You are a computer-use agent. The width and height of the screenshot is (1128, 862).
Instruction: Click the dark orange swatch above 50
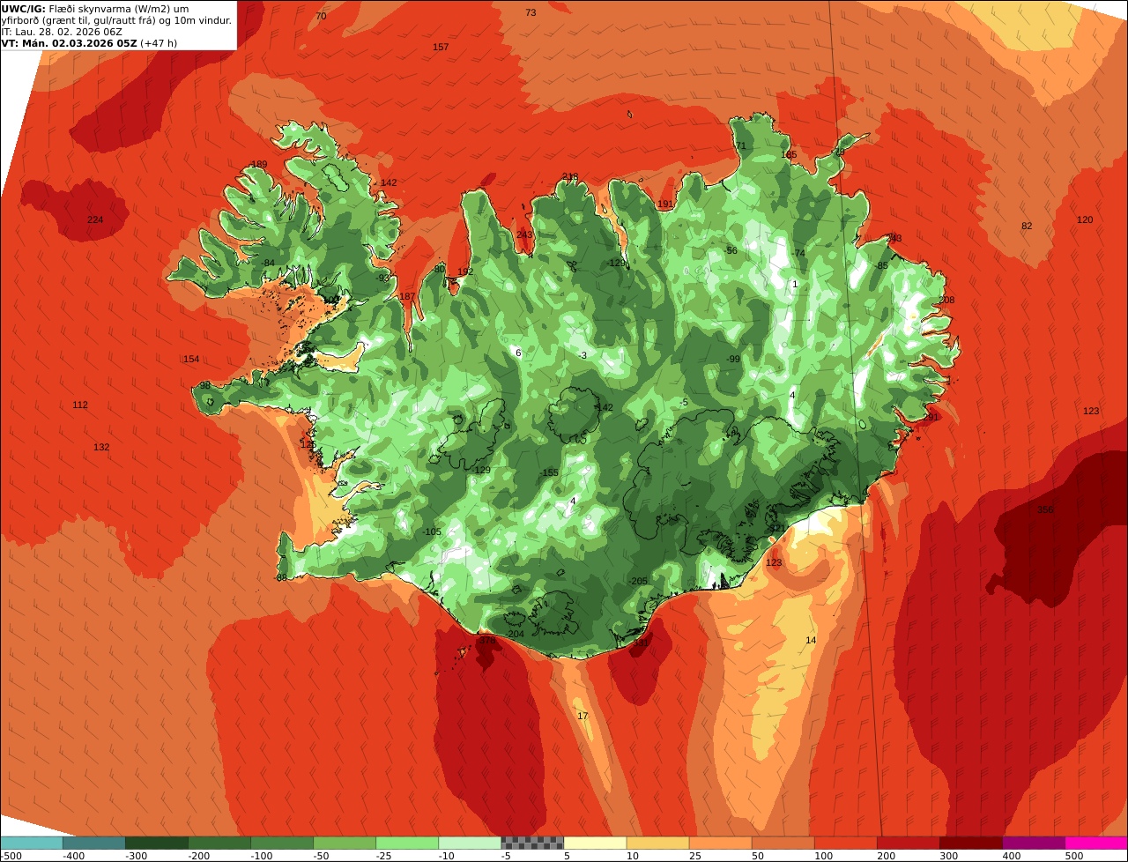(x=783, y=843)
